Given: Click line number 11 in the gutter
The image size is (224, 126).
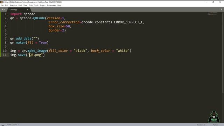Looking at the screenshot, I should [x=5, y=55].
